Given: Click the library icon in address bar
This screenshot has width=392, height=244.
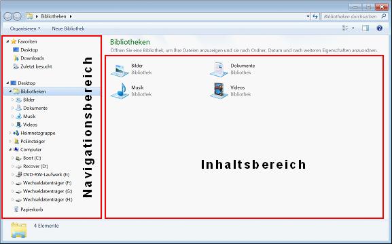Looking at the screenshot, I should click(30, 16).
